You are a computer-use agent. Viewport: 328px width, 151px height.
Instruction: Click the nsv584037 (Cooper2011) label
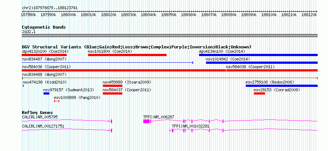[127, 90]
